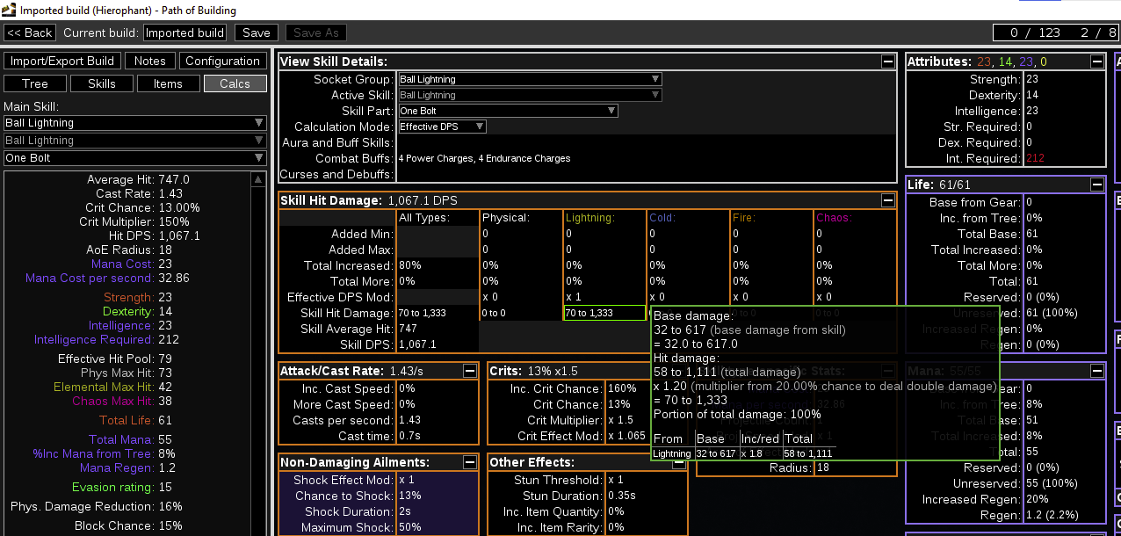Click the sidebar scroll up arrow
This screenshot has height=536, width=1121.
pos(258,179)
